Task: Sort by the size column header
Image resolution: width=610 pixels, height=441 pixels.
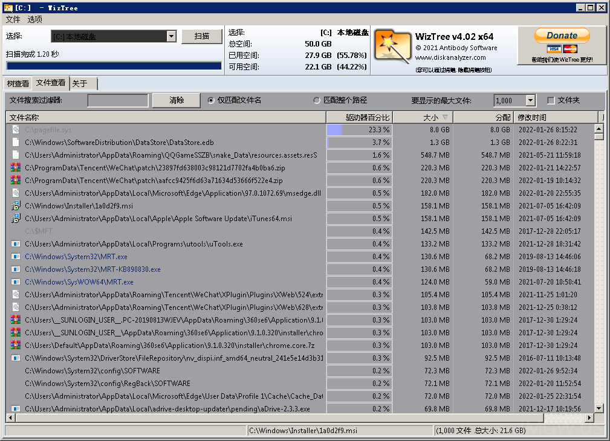Action: 423,117
